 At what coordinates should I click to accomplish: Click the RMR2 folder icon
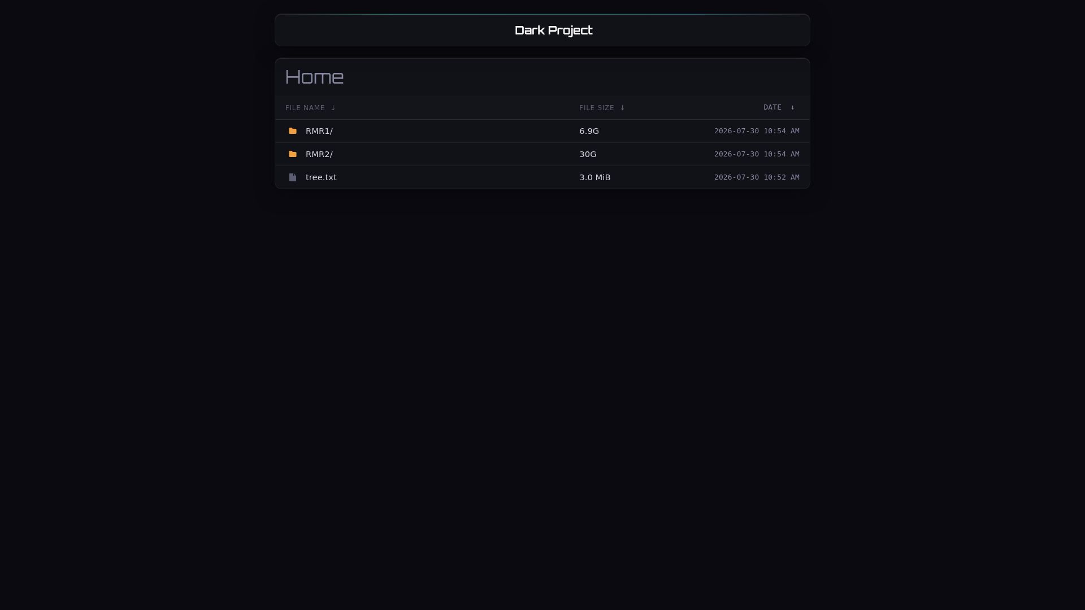click(x=293, y=154)
